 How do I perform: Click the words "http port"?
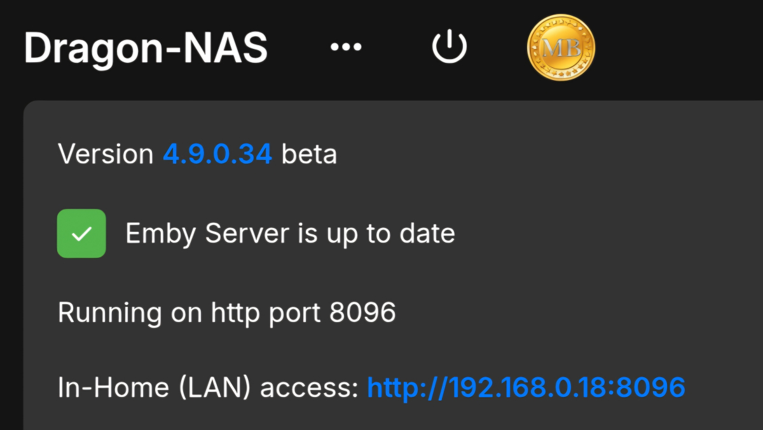[266, 312]
